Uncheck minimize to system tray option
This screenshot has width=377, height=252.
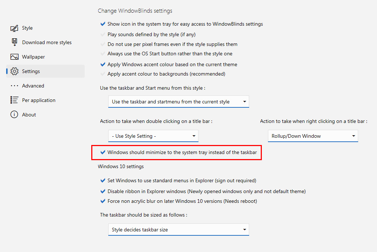coord(103,153)
